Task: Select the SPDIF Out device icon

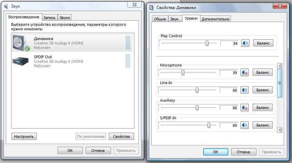Action: pos(21,61)
